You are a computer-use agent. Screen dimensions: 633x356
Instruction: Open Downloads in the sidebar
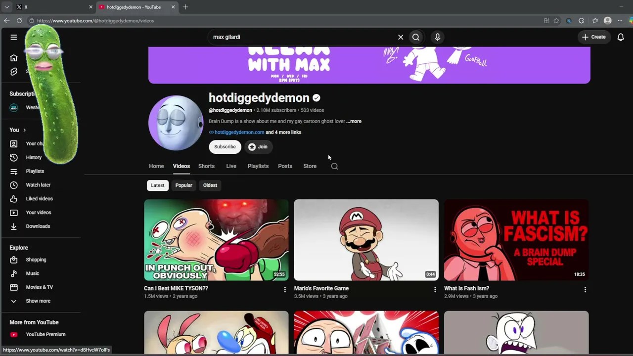coord(38,226)
